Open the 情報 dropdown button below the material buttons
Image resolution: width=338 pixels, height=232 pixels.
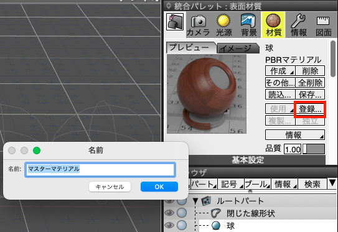pos(295,135)
